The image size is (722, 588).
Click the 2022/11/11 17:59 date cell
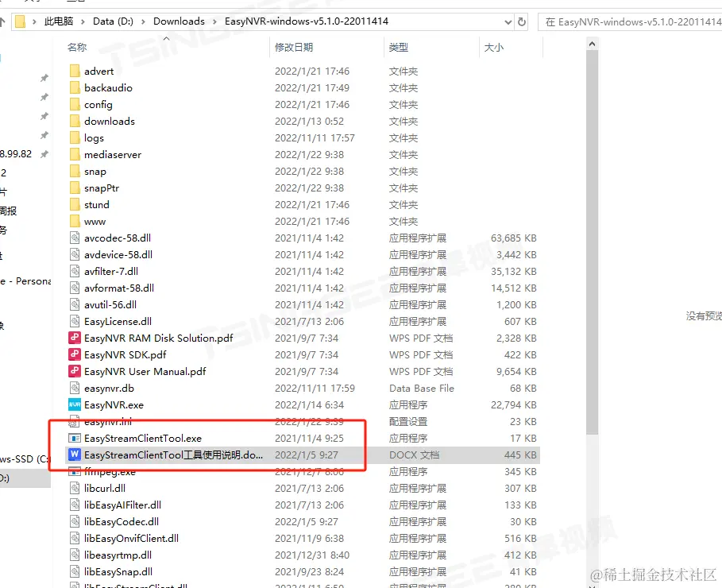315,389
